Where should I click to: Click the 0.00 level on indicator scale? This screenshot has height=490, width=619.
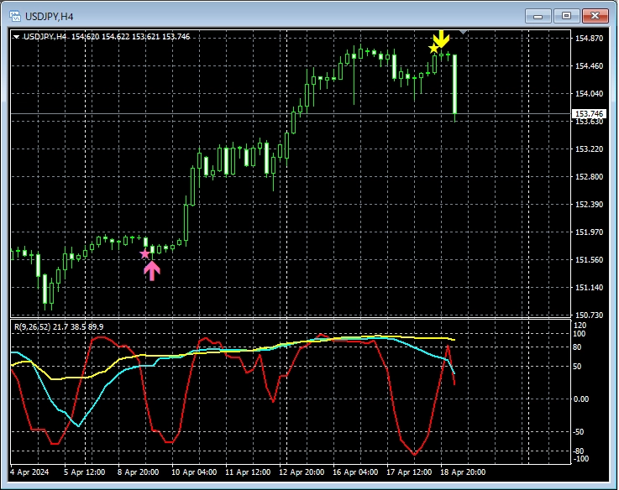click(x=581, y=399)
